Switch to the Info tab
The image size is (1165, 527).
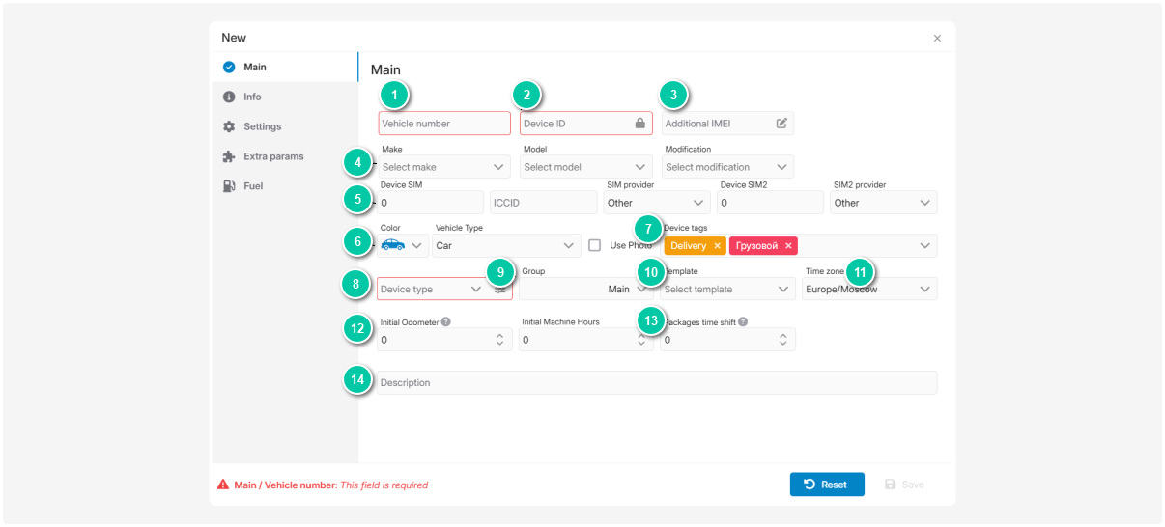pyautogui.click(x=252, y=97)
